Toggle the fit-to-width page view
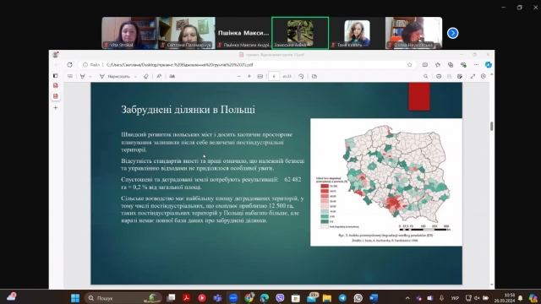The image size is (541, 304). (260, 76)
